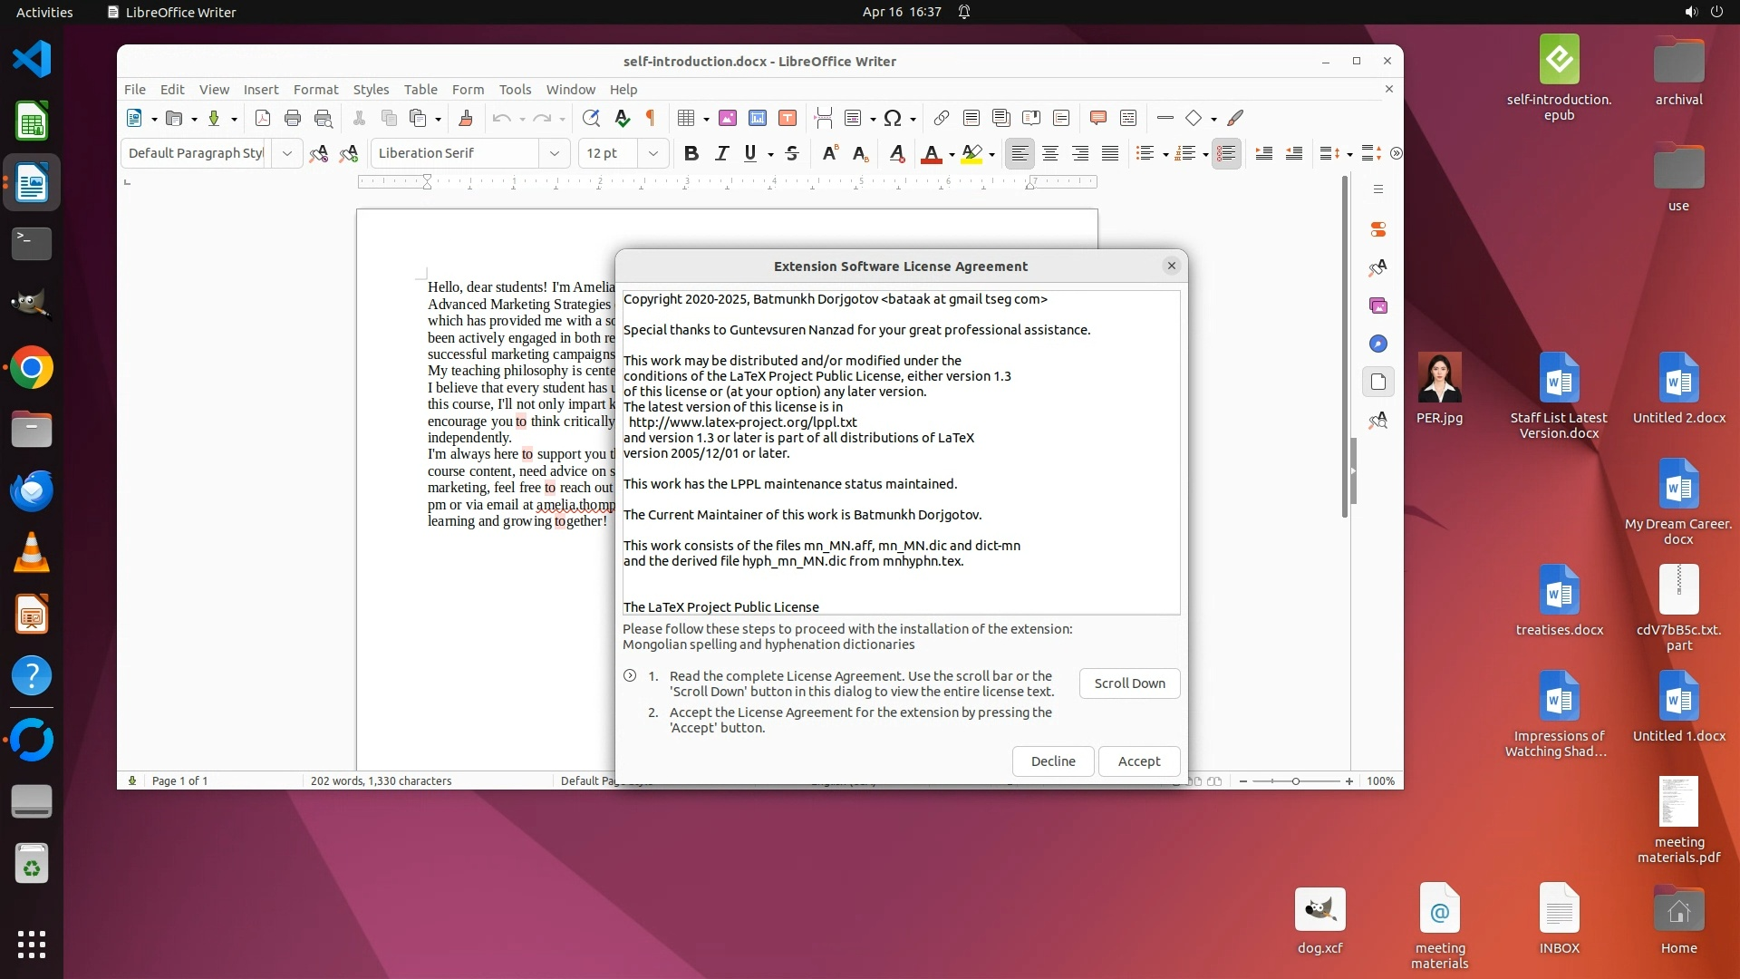Open the sidebar Gallery panel icon
This screenshot has height=979, width=1740.
tap(1378, 305)
